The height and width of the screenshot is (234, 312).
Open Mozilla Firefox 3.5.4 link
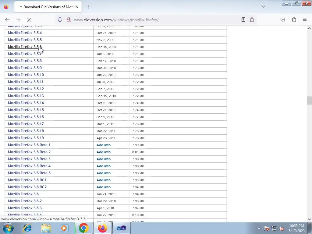[25, 33]
